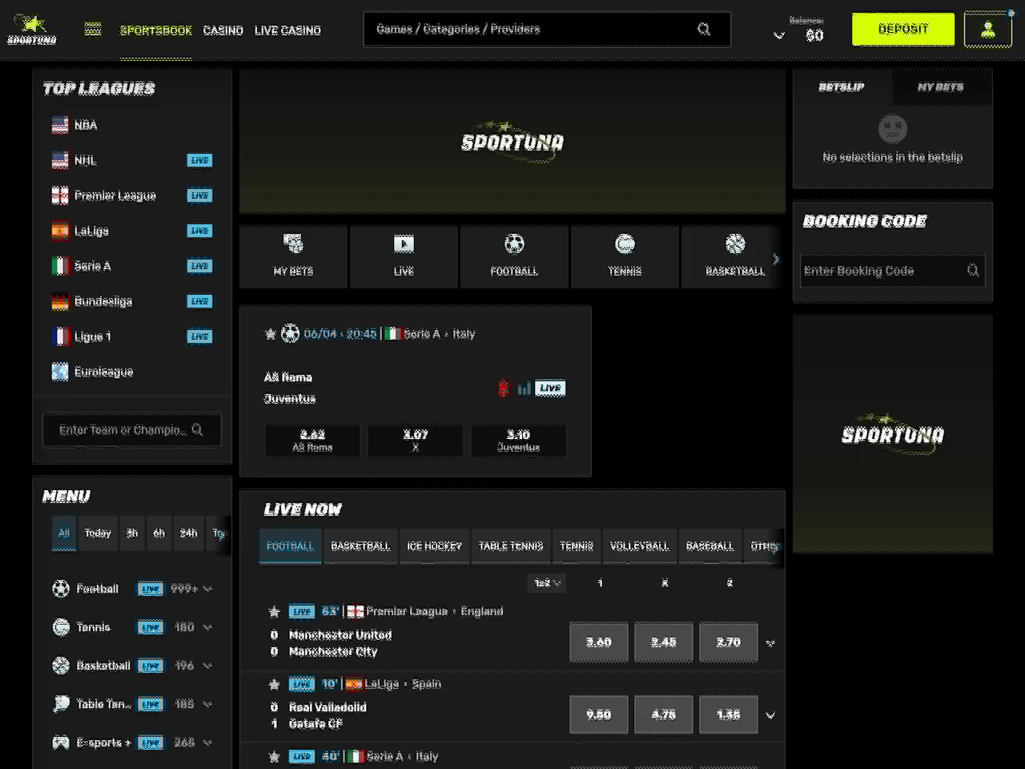
Task: Open the hamburger menu icon
Action: point(93,30)
